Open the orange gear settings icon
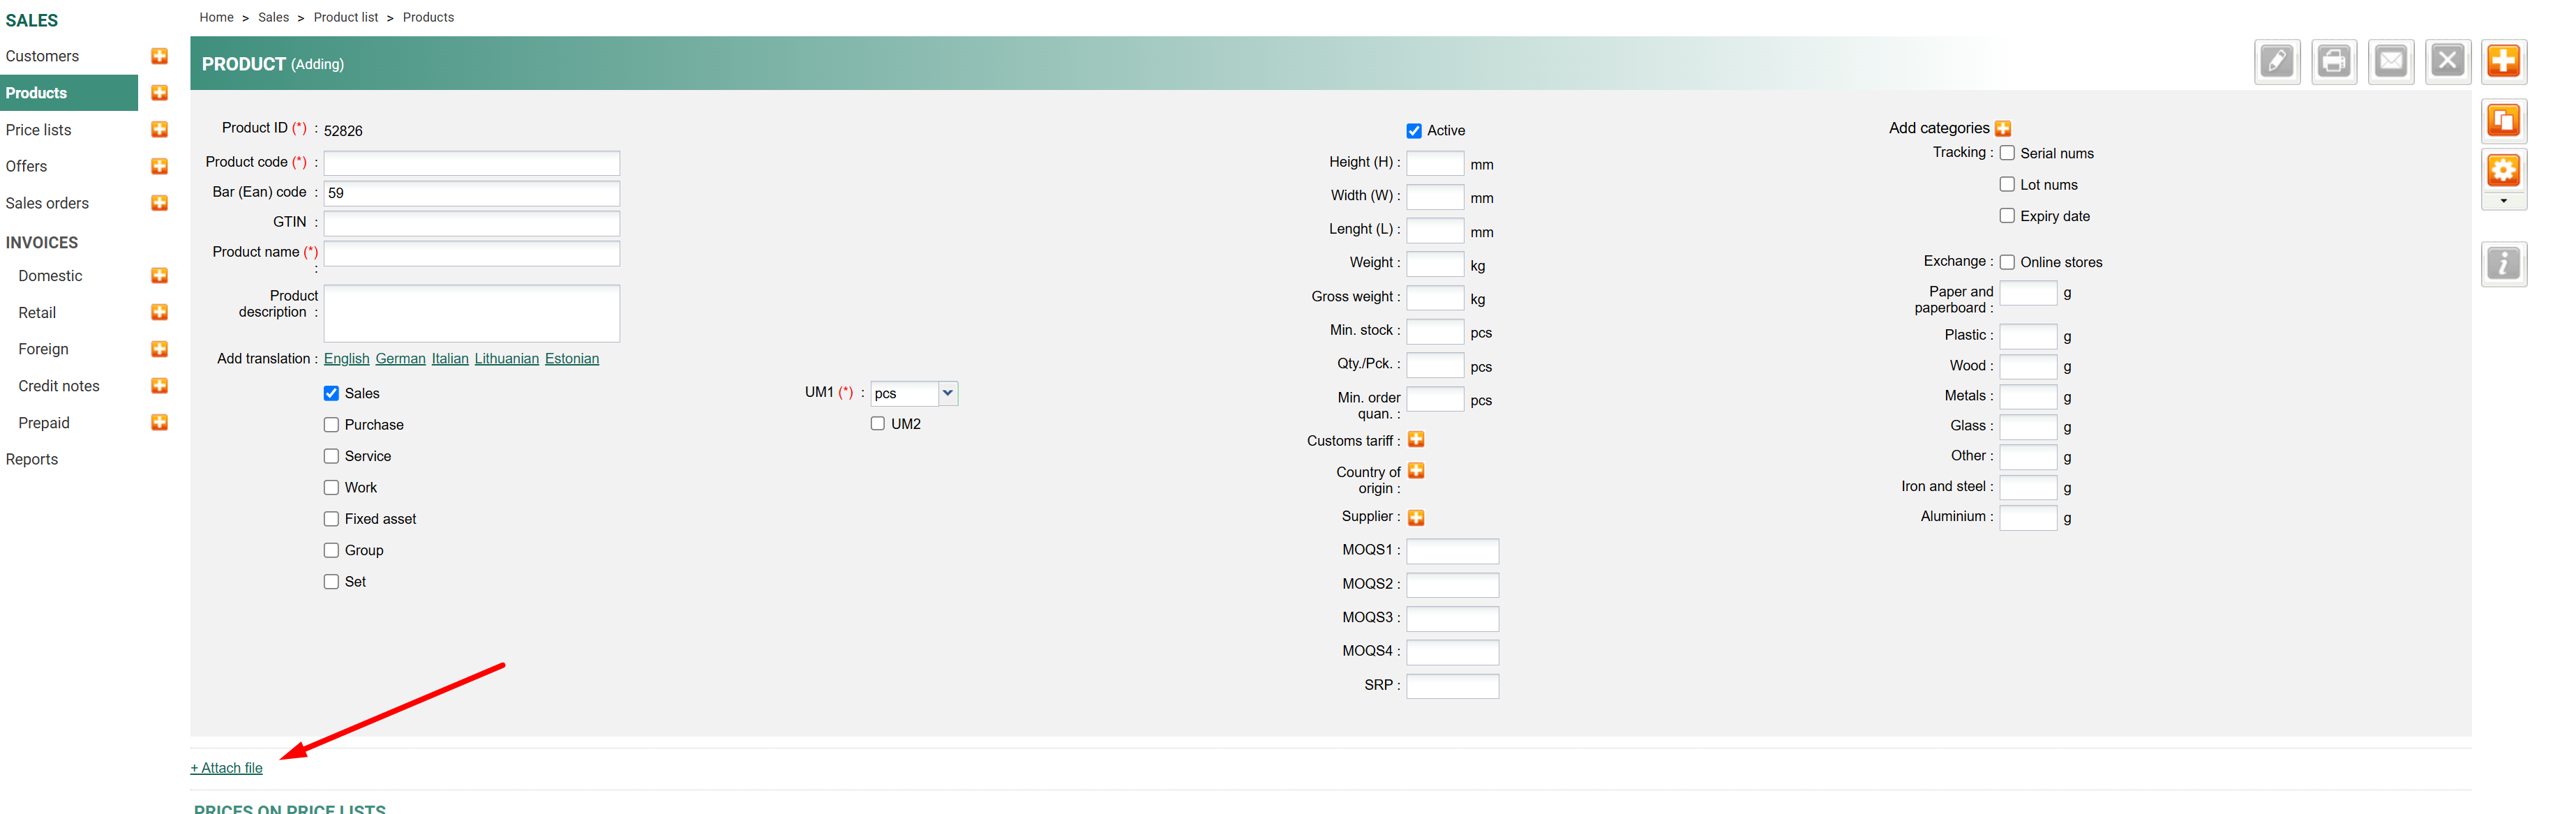The height and width of the screenshot is (814, 2576). (2503, 171)
